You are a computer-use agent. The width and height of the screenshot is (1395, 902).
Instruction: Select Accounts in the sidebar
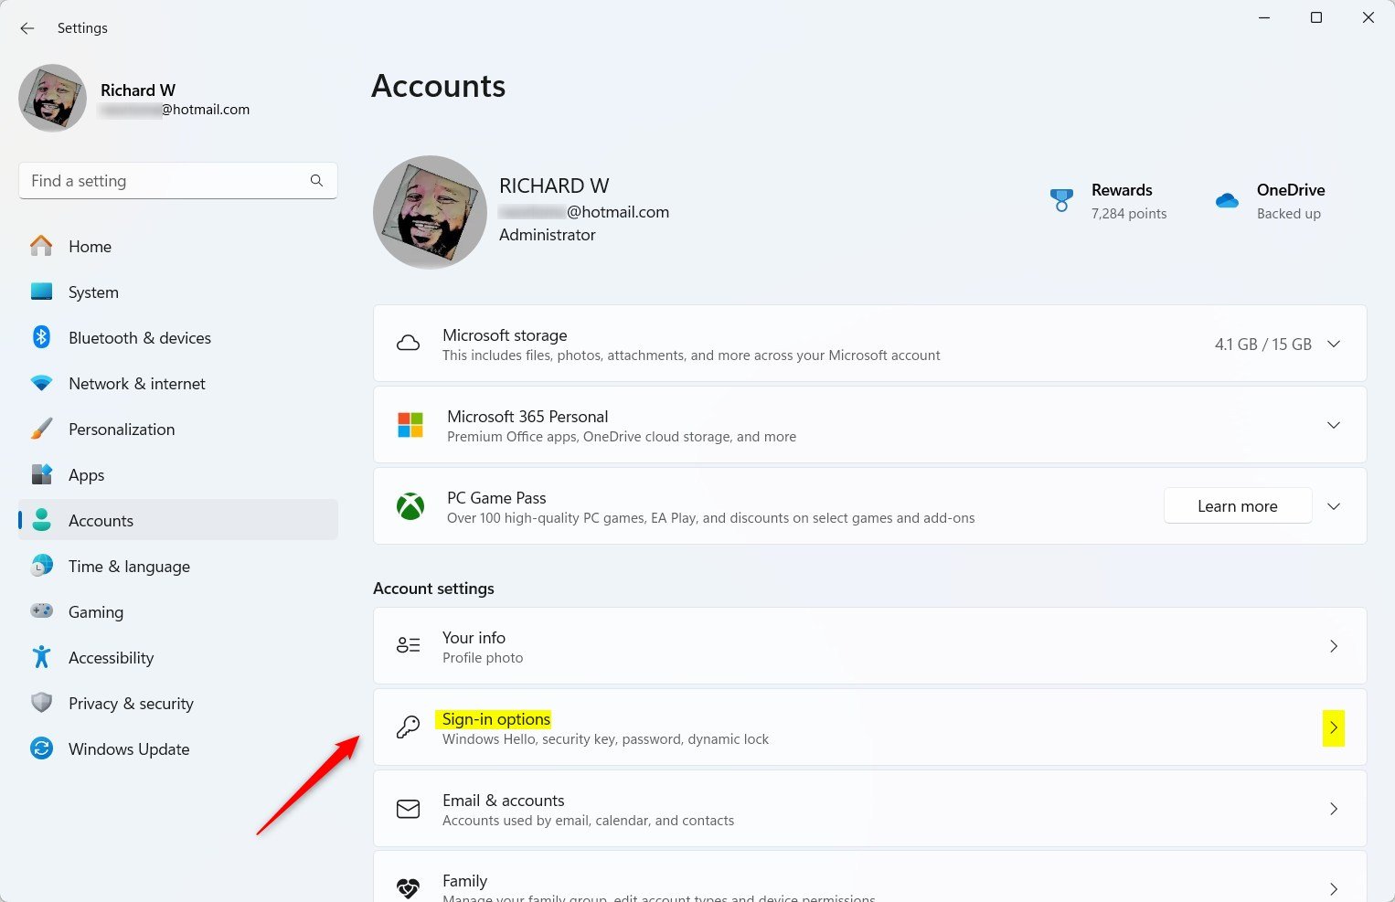pos(101,520)
